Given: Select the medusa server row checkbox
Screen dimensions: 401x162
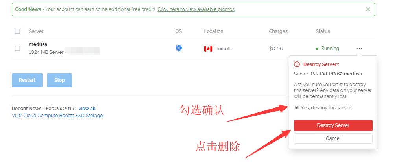Looking at the screenshot, I should coord(17,48).
